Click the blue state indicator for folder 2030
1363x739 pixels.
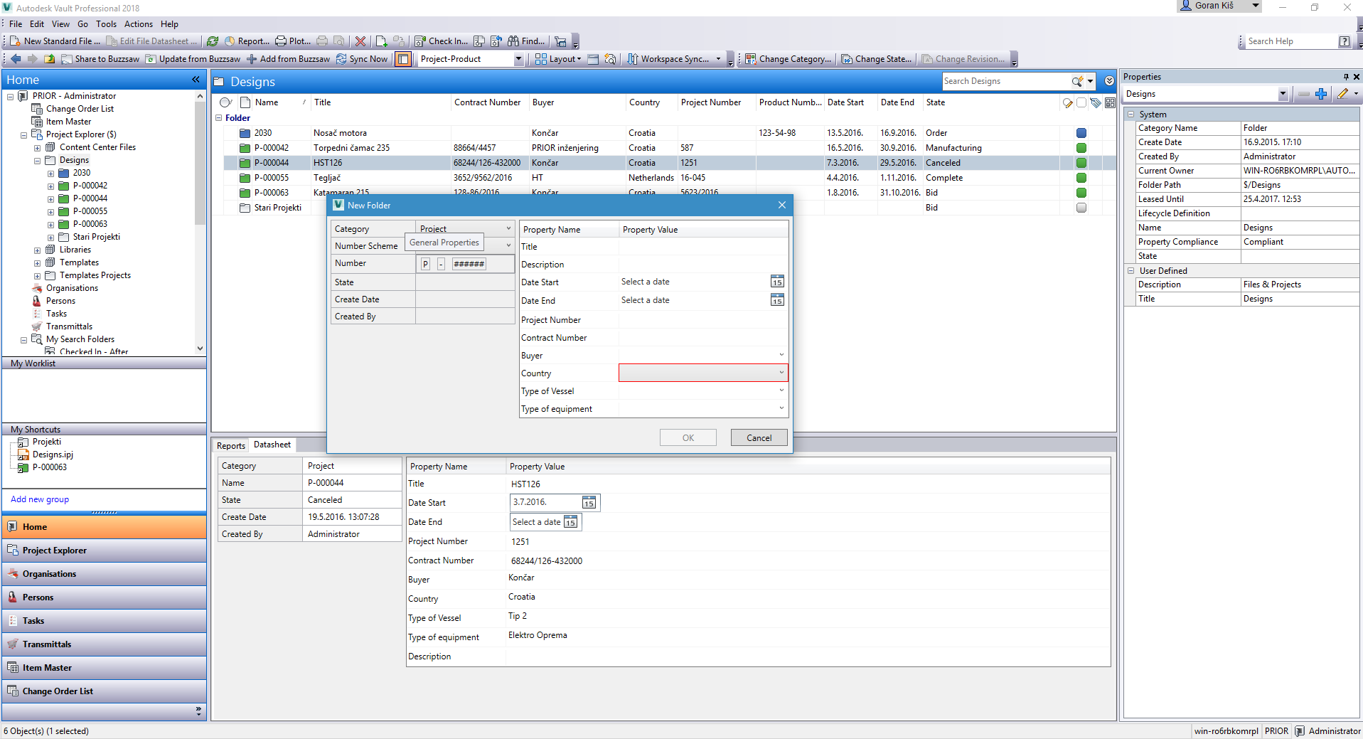(x=1081, y=133)
